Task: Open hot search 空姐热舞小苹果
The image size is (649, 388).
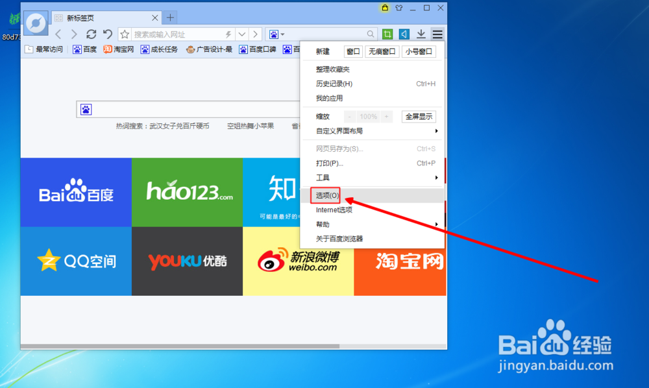Action: pos(251,126)
